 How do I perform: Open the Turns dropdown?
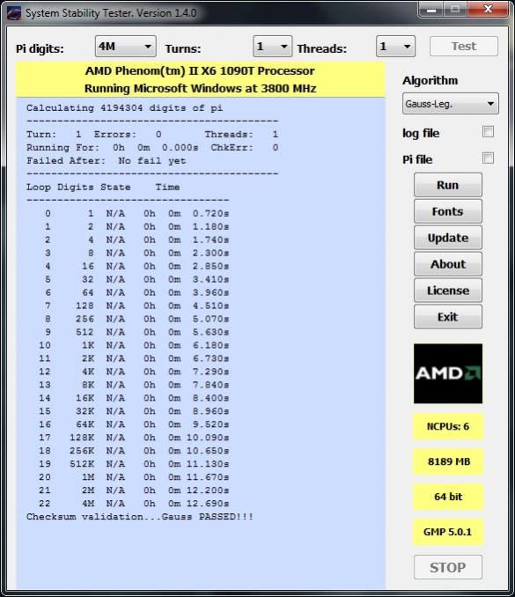point(272,47)
